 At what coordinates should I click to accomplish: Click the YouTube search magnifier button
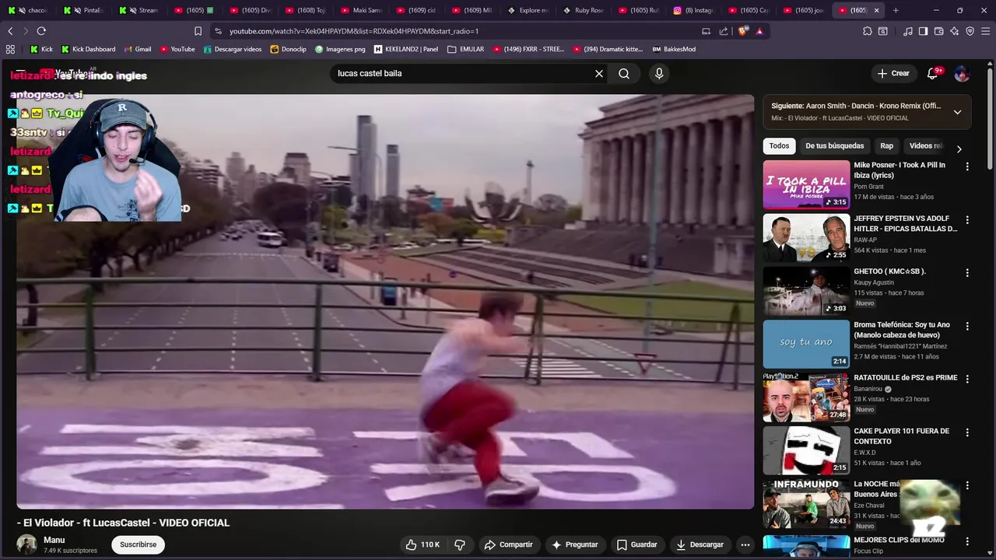coord(624,73)
